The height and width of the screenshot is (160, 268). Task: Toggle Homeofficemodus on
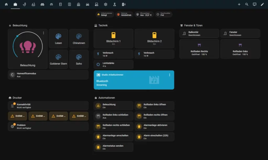[48, 75]
